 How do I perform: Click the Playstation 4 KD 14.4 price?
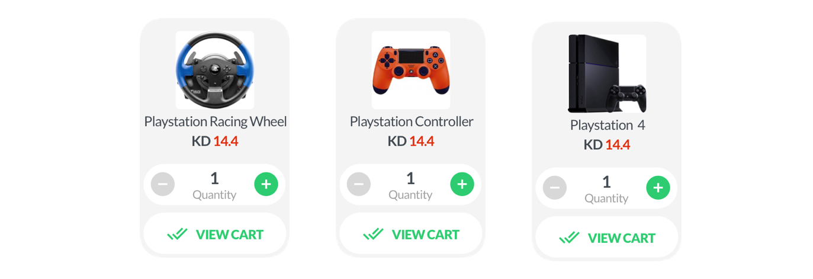click(607, 145)
